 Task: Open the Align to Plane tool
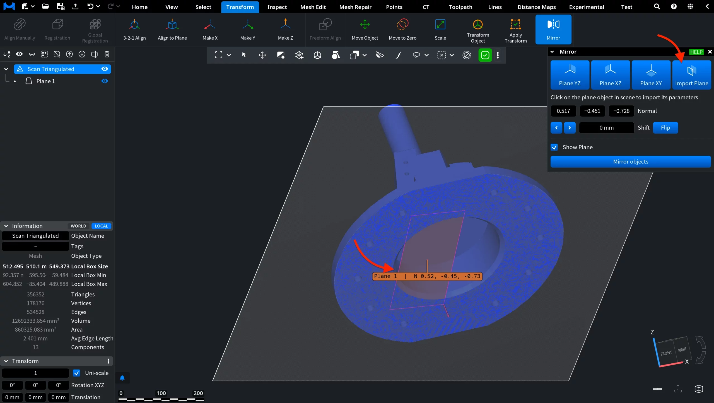172,30
